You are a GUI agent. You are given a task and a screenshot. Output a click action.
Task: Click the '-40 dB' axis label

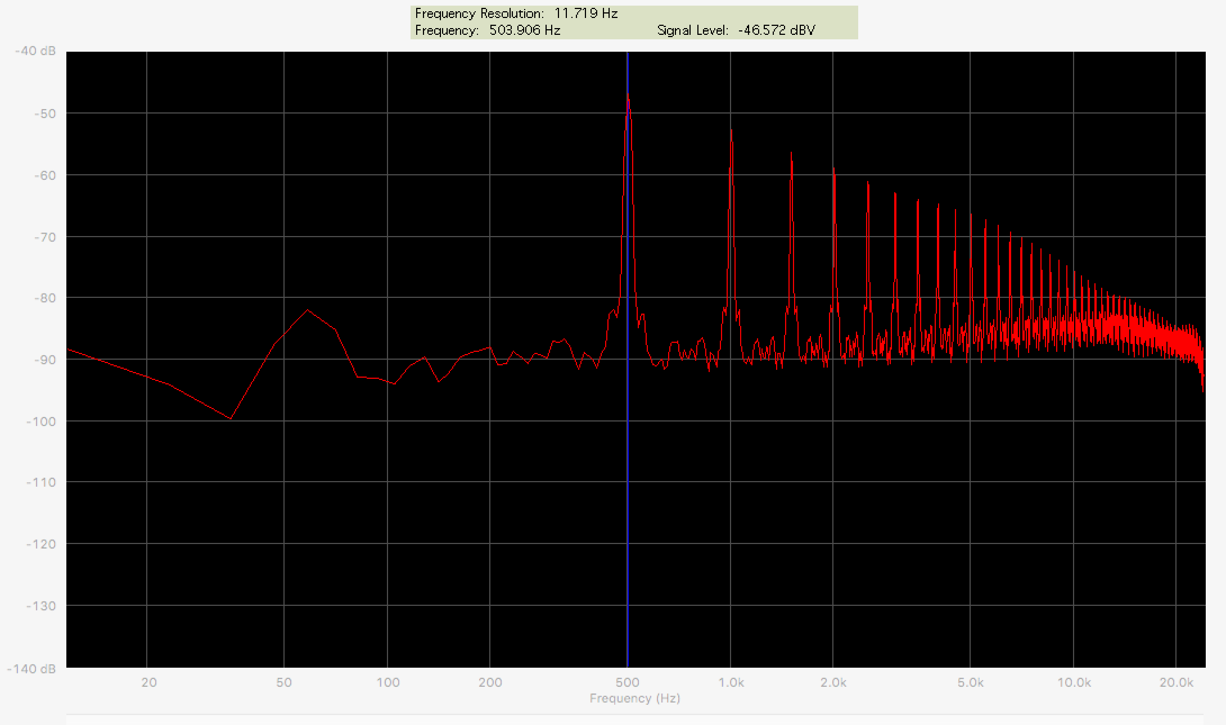35,51
